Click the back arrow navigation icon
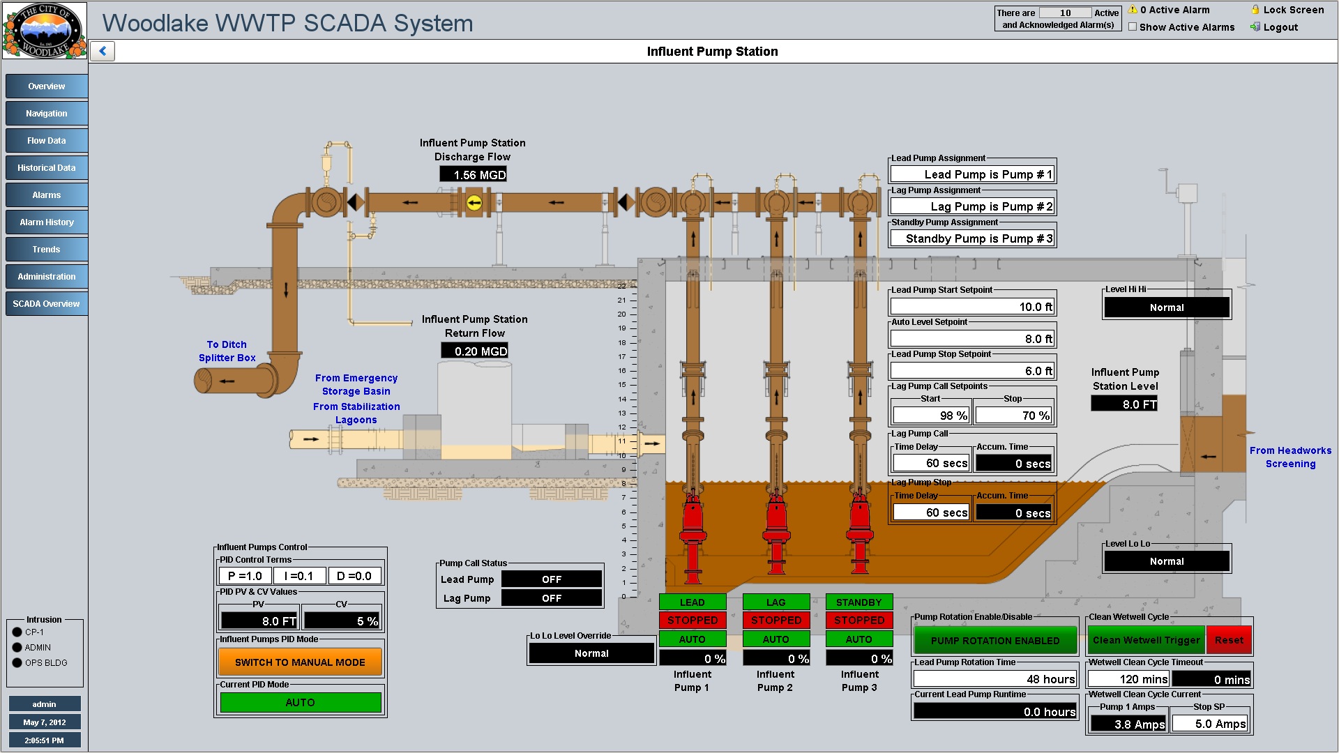 point(103,51)
